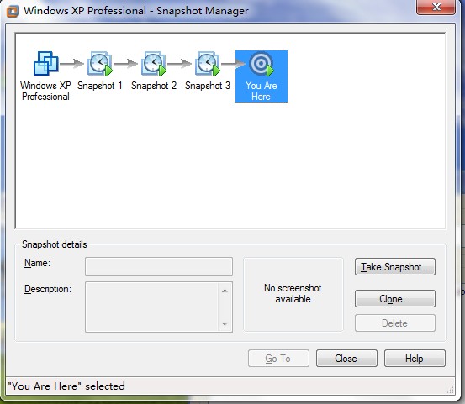Click the Description scrollbar down arrow

[x=225, y=323]
